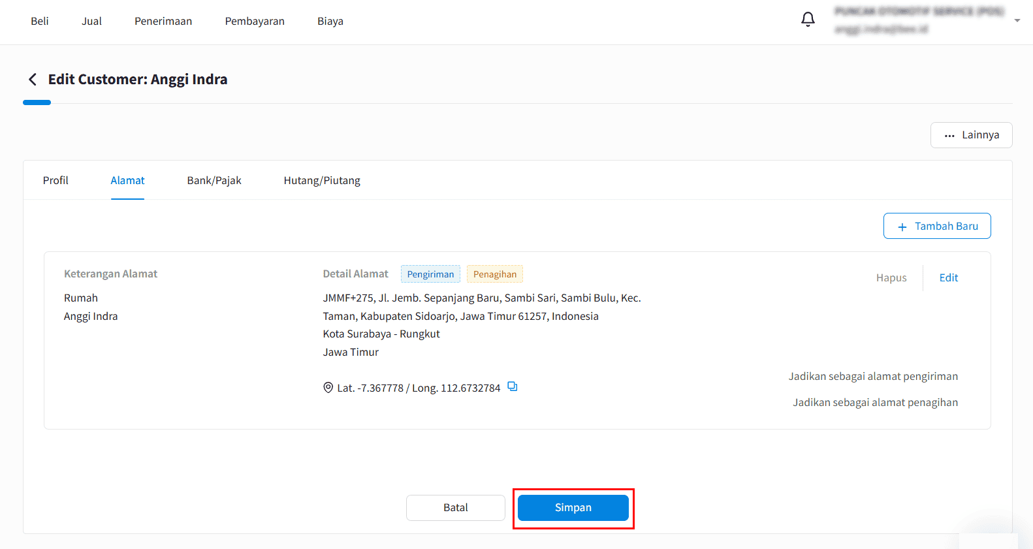
Task: Open the Lainnya more options menu
Action: [971, 135]
